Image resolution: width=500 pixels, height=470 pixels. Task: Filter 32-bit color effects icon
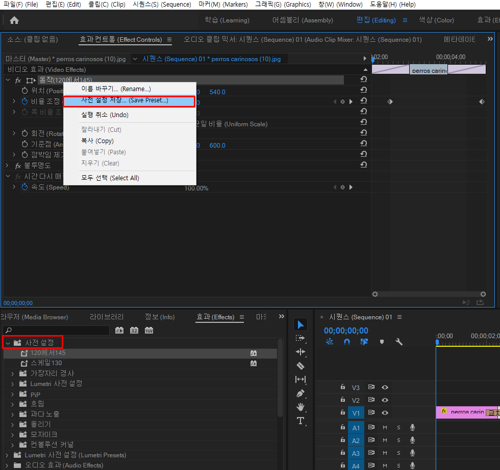click(x=134, y=330)
